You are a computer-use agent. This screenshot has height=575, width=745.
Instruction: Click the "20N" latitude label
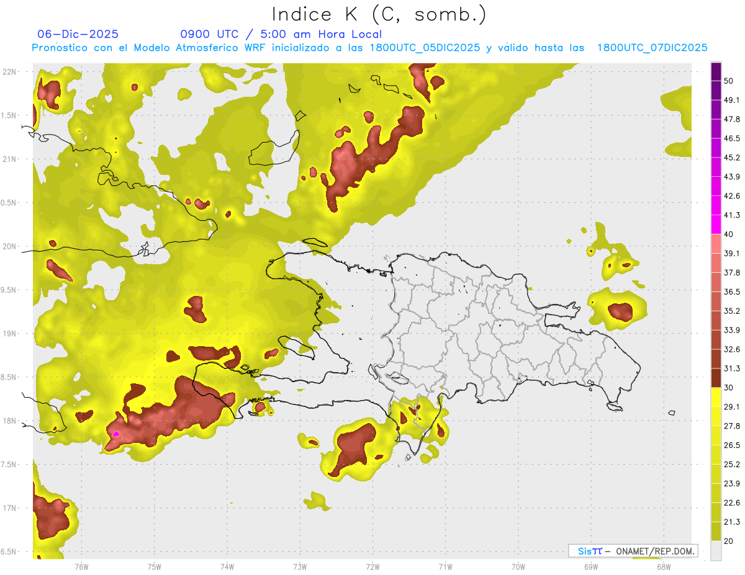pos(9,246)
